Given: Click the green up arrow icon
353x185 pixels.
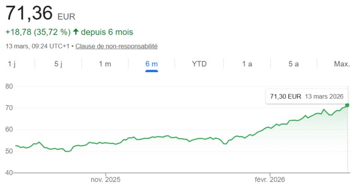Looking at the screenshot, I should 76,32.
